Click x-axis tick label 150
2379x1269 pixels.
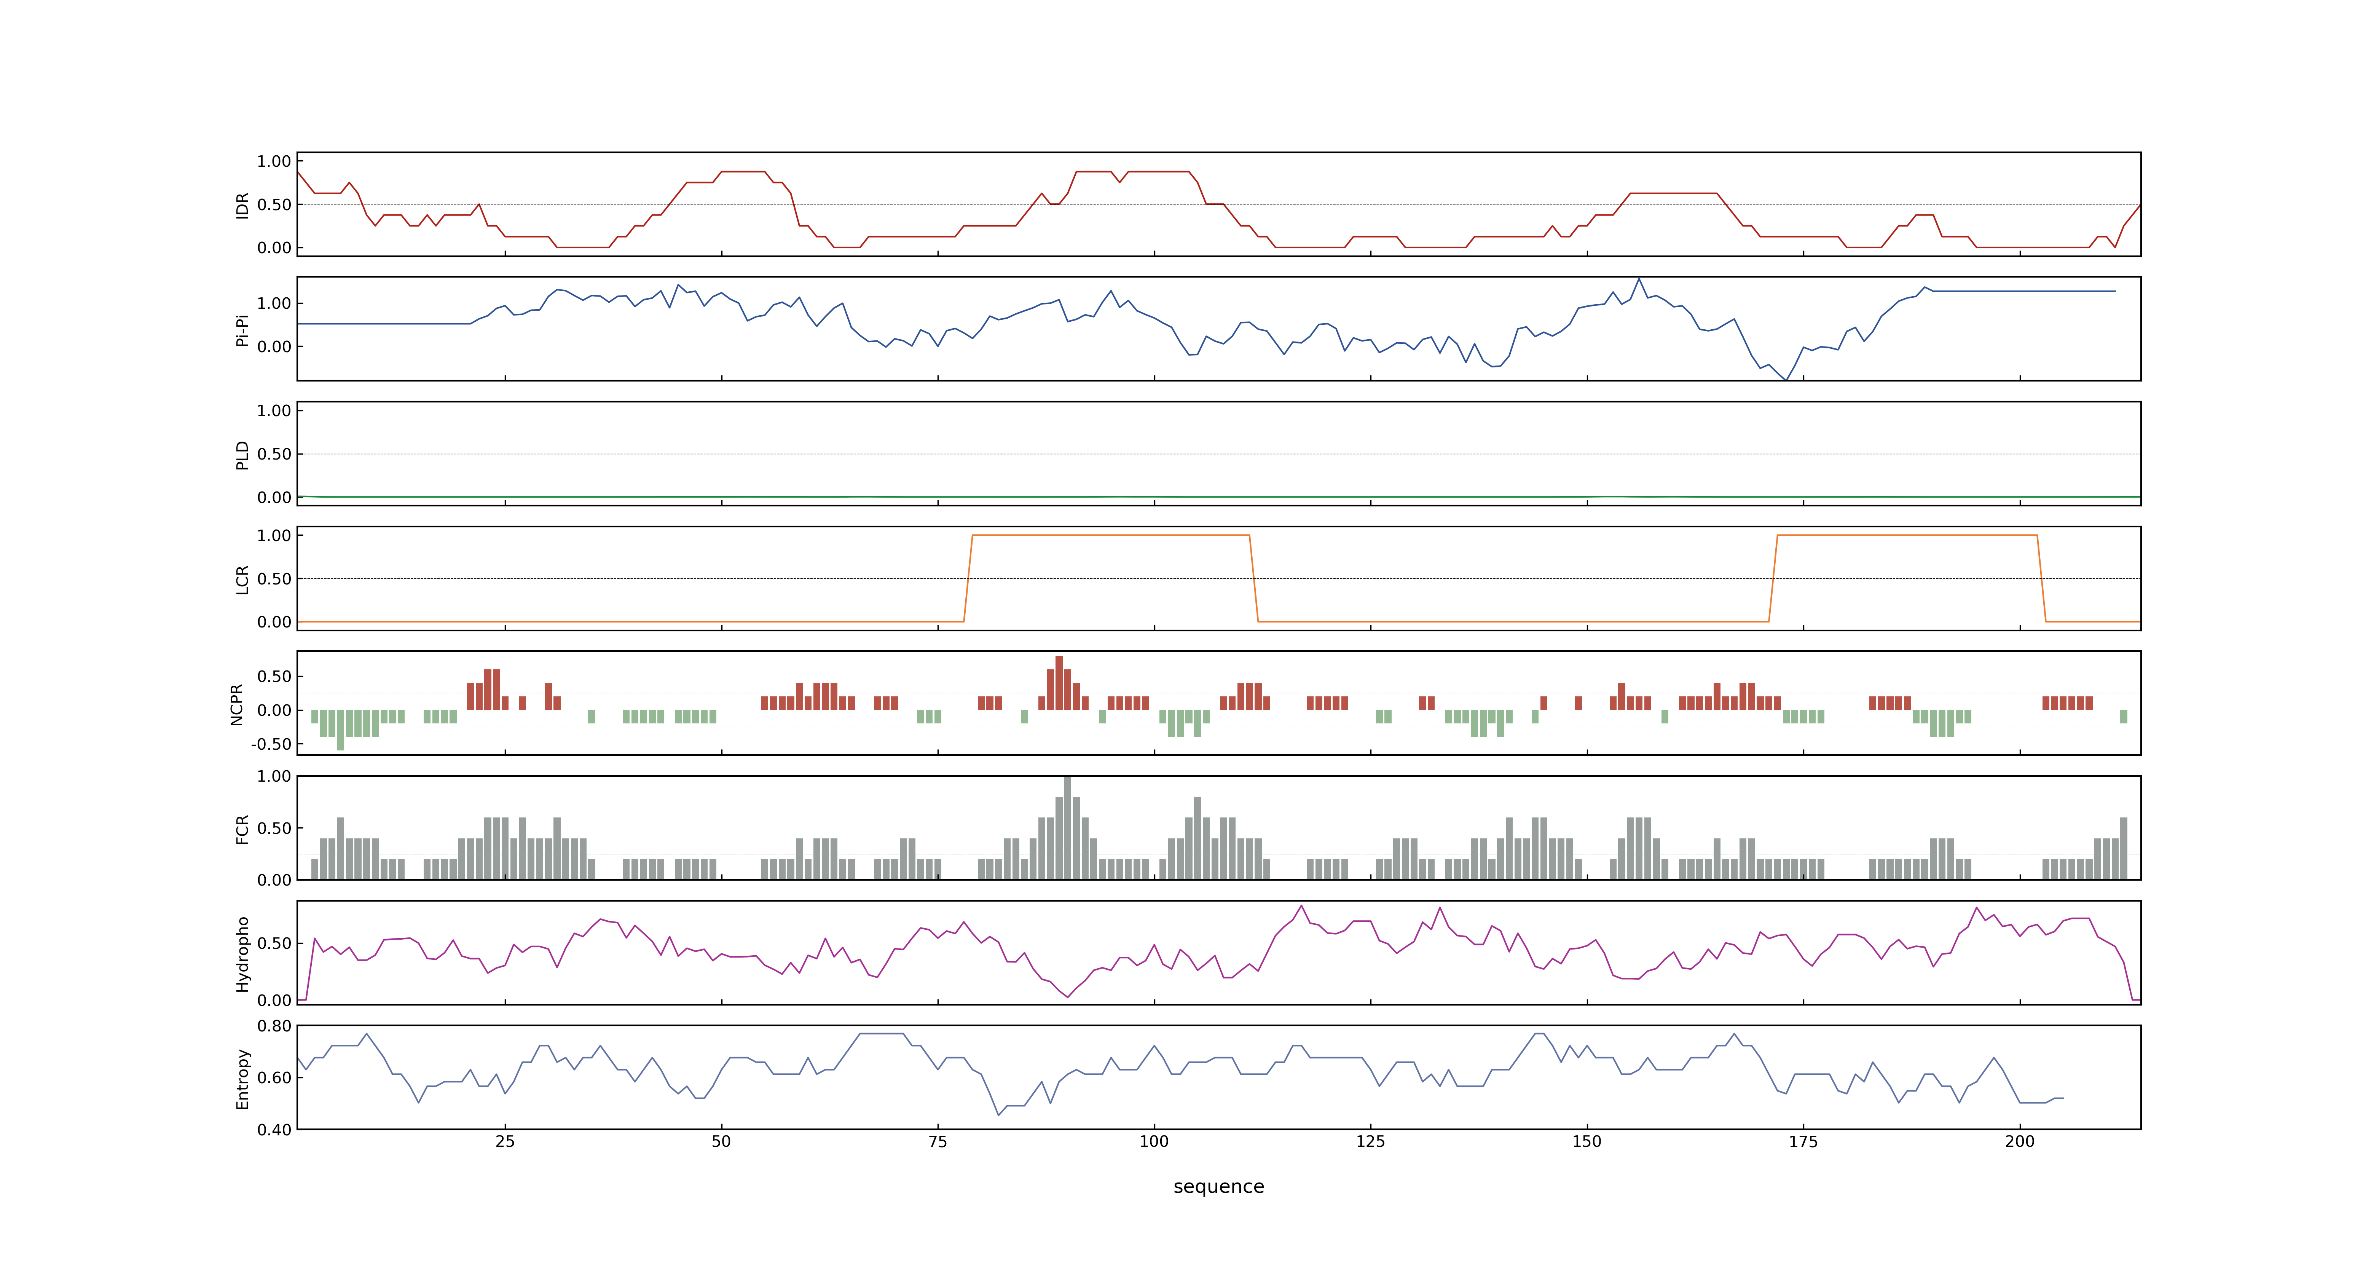[1587, 1141]
